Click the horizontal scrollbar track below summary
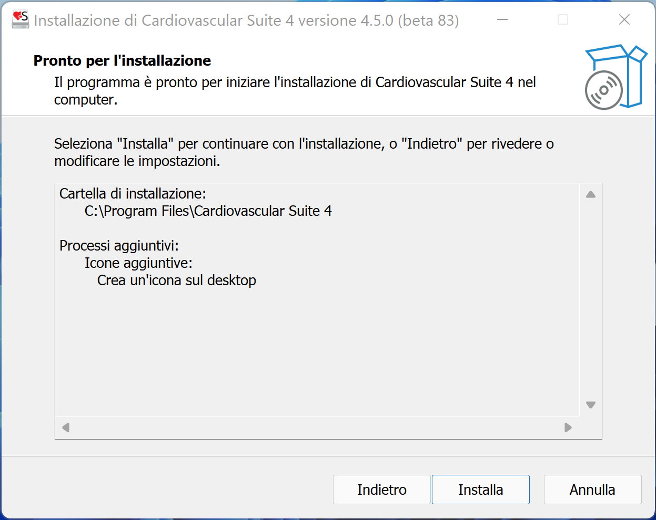The height and width of the screenshot is (520, 656). tap(316, 428)
